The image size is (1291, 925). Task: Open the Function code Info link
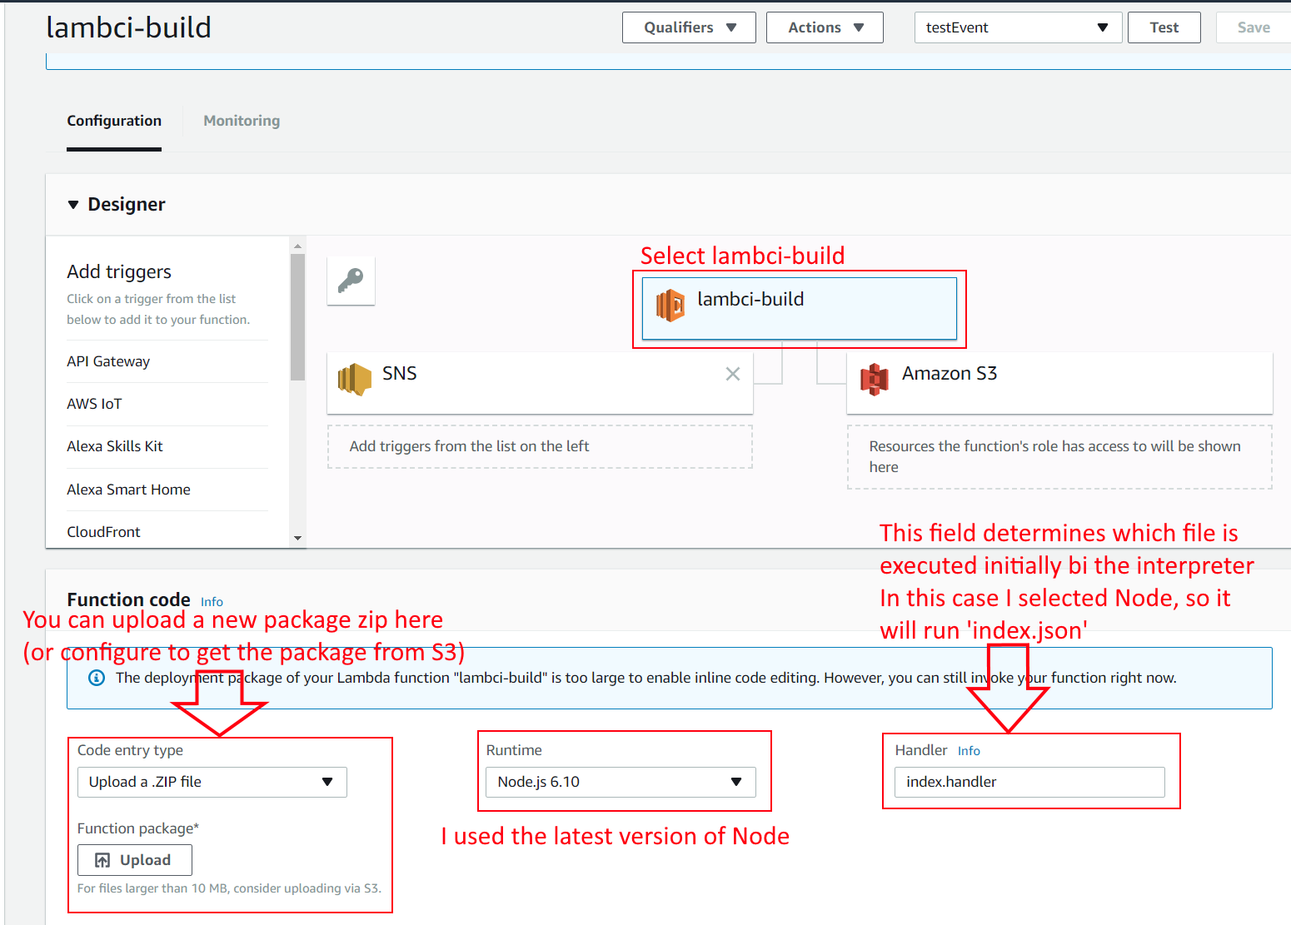click(x=212, y=601)
